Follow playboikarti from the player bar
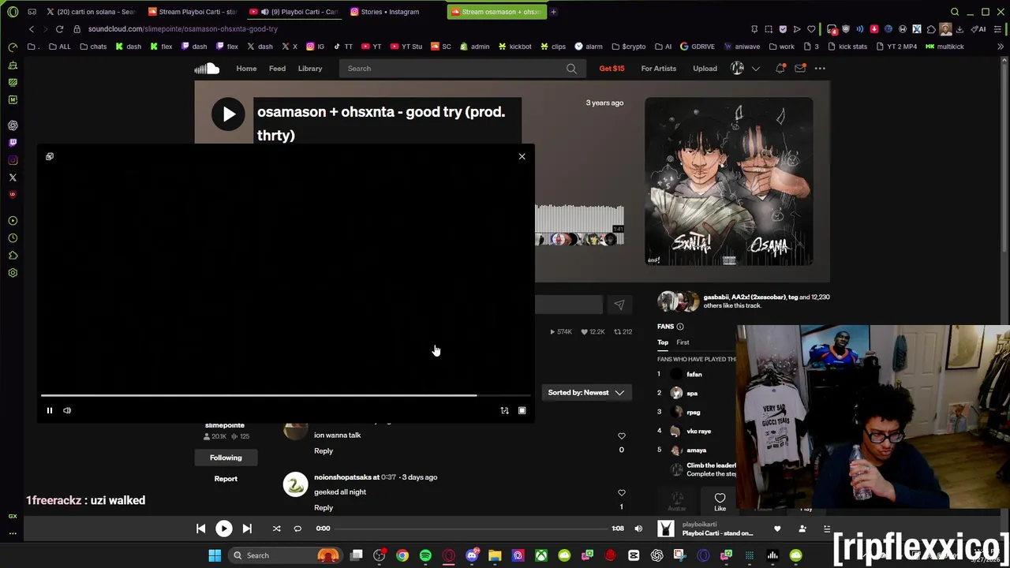Viewport: 1010px width, 568px height. (802, 529)
